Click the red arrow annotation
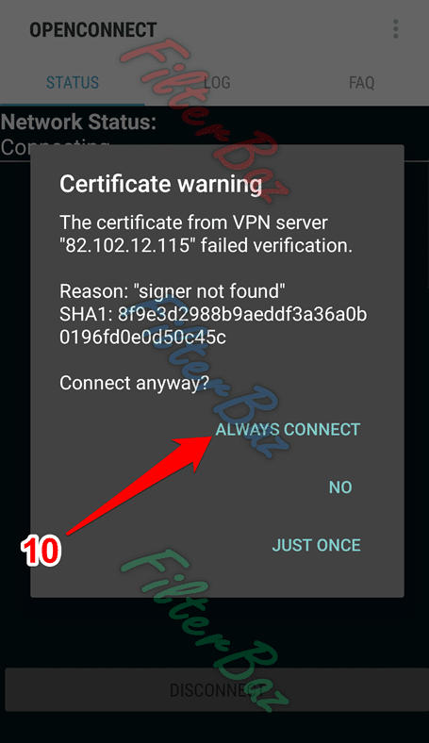Viewport: 429px width, 743px height. pyautogui.click(x=140, y=486)
